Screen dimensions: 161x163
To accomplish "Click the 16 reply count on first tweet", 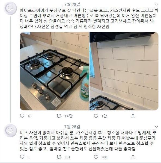I will pos(29,116).
